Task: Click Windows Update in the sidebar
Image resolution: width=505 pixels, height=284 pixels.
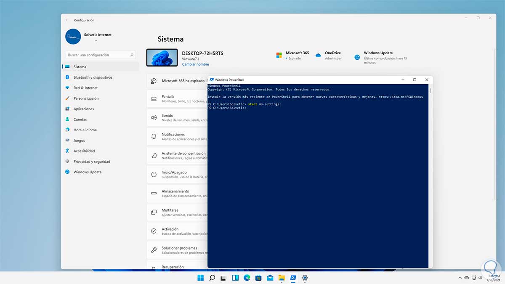Action: point(87,172)
